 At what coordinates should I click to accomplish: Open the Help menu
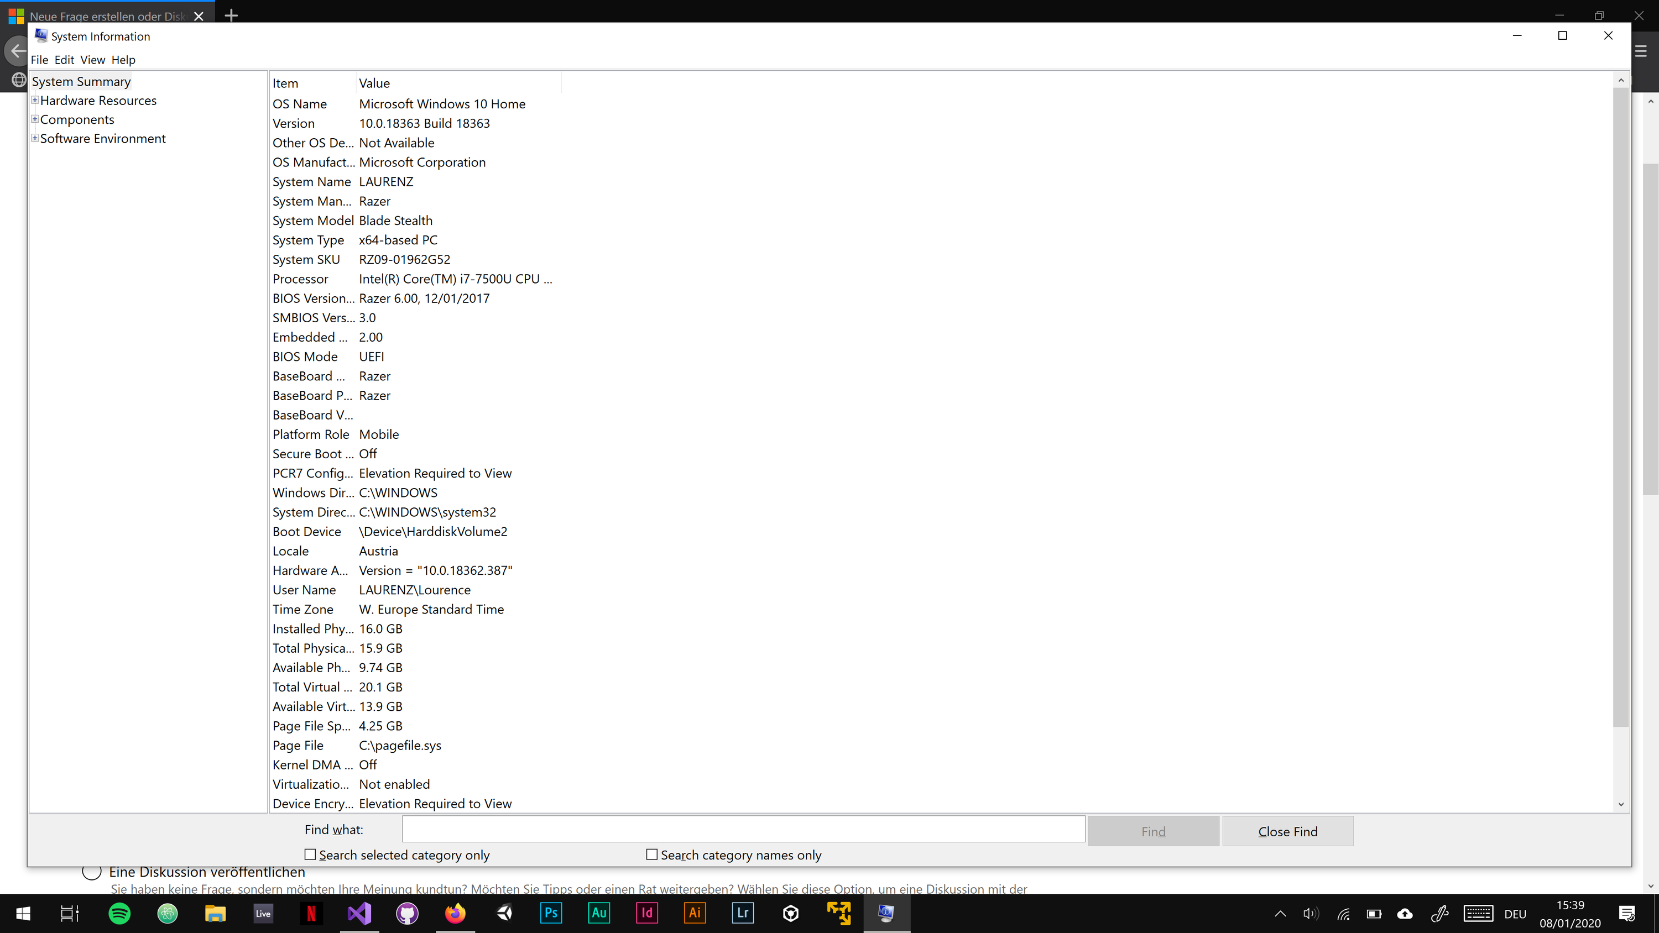coord(123,60)
